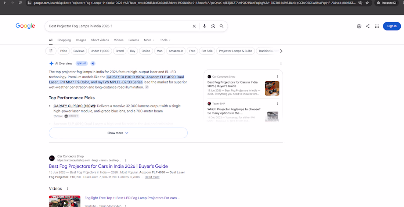This screenshot has height=207, width=404.
Task: Switch to the Videos tab
Action: (x=119, y=40)
